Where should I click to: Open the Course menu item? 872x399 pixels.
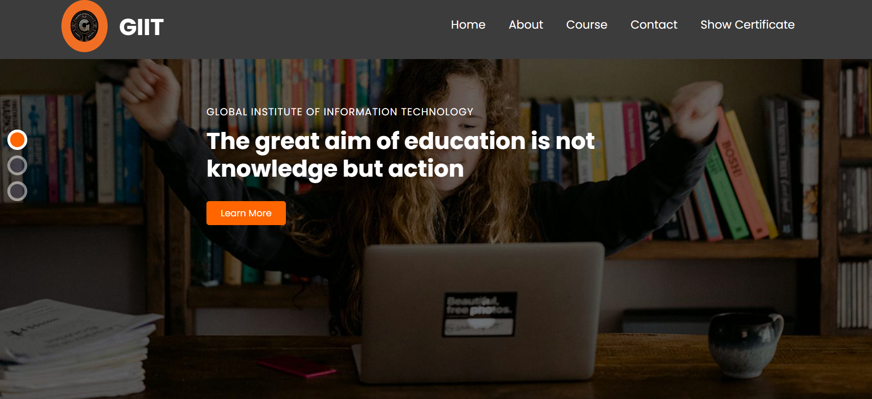587,25
